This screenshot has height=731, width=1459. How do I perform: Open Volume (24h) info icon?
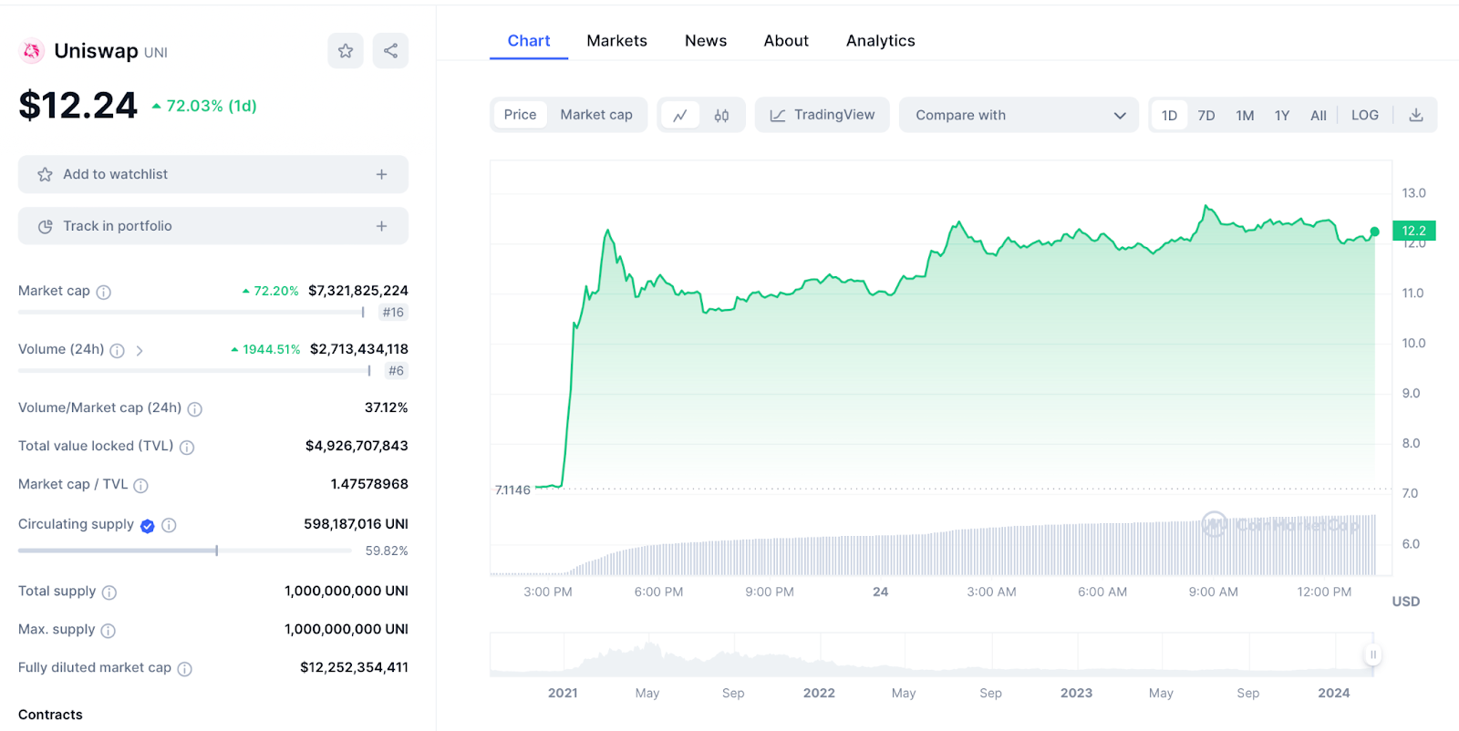click(118, 350)
